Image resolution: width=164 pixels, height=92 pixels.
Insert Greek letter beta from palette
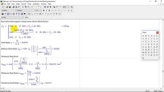click(146, 36)
